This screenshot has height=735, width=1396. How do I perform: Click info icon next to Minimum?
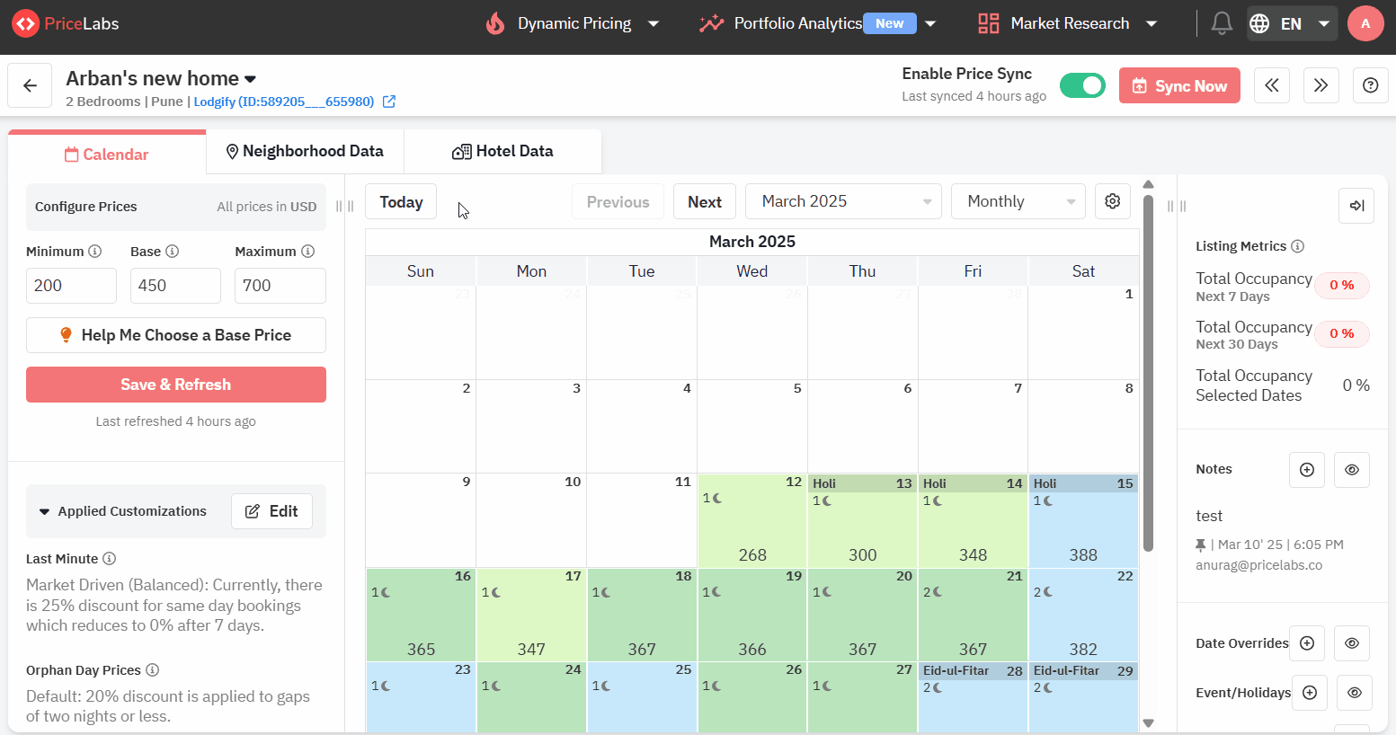coord(94,252)
